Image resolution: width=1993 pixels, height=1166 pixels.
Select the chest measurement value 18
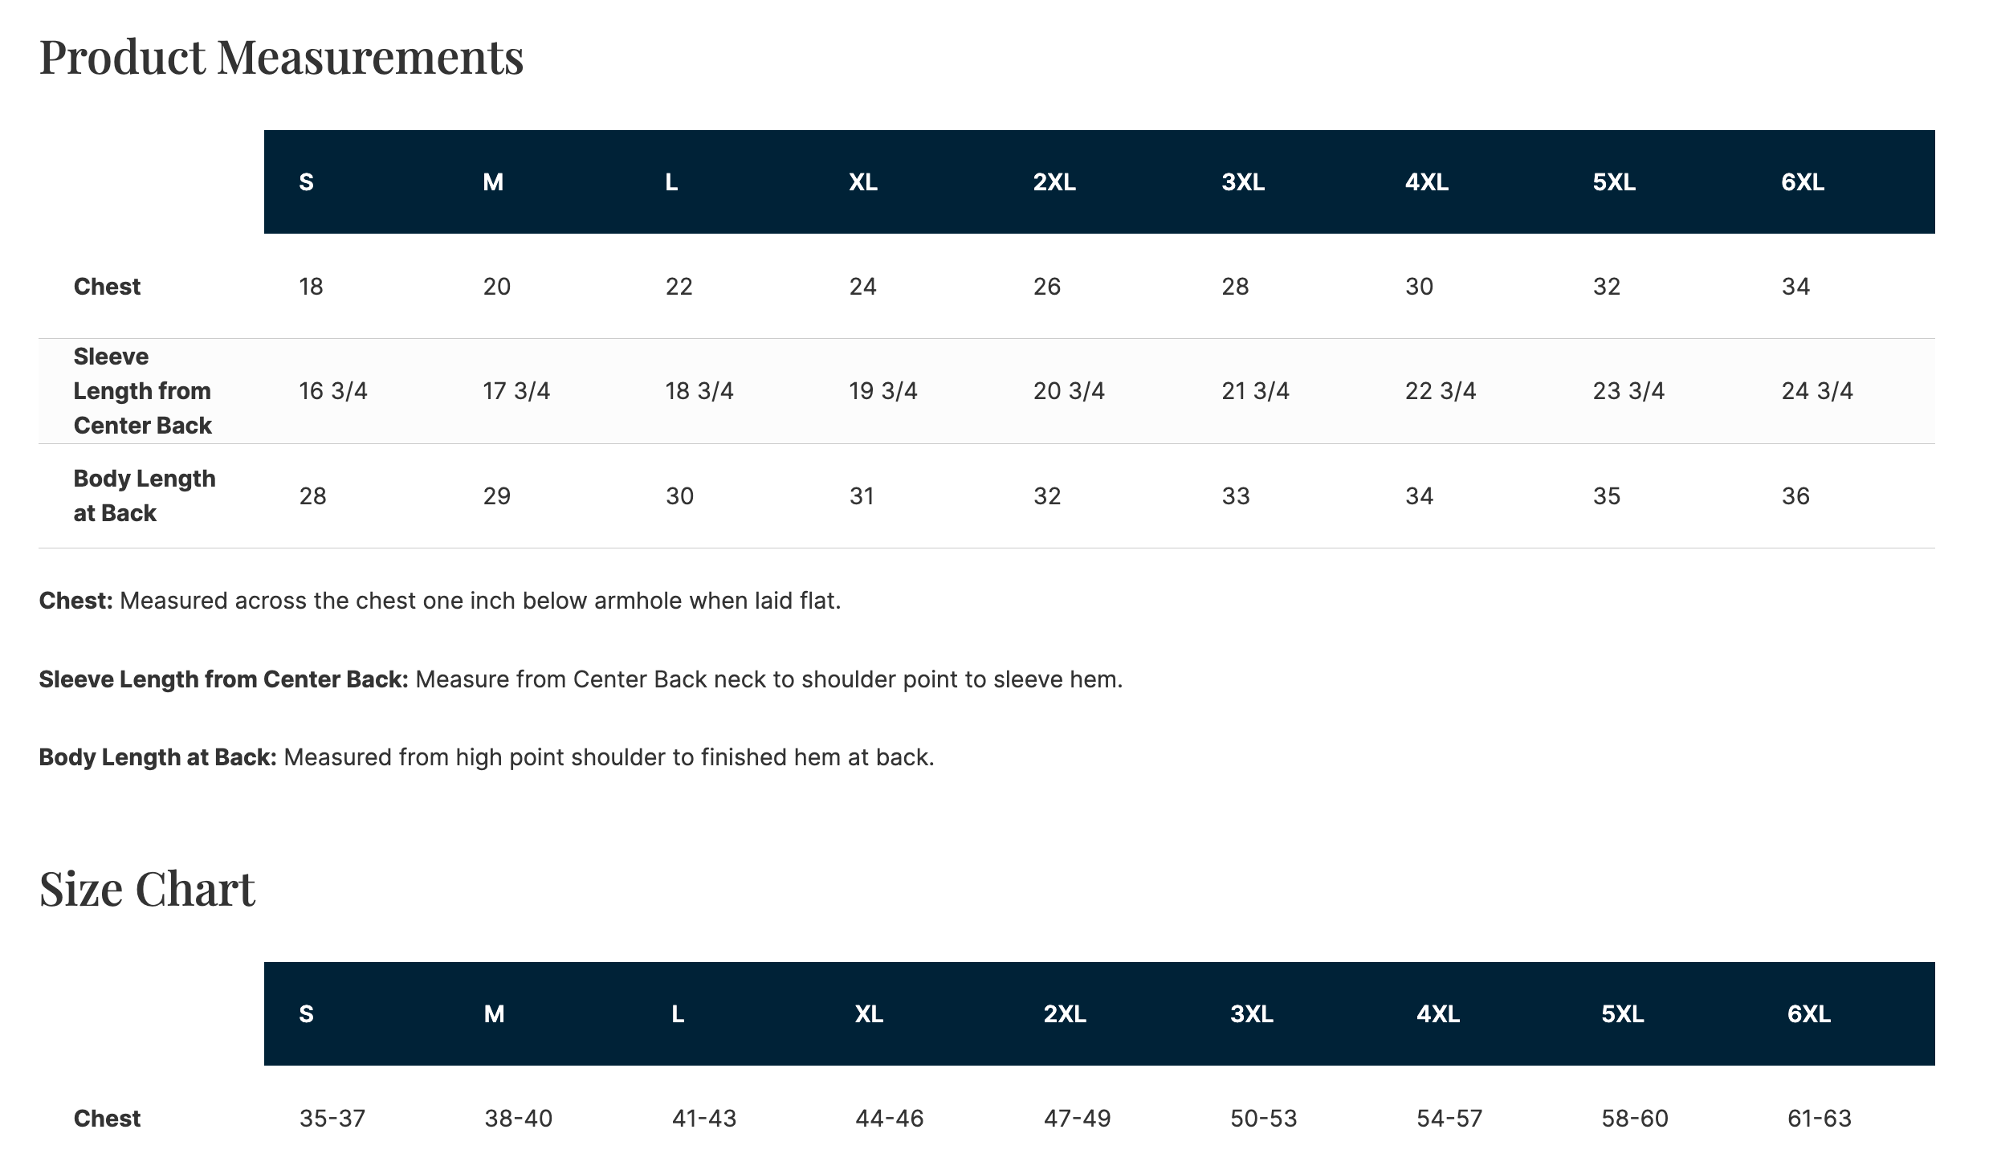pyautogui.click(x=311, y=287)
